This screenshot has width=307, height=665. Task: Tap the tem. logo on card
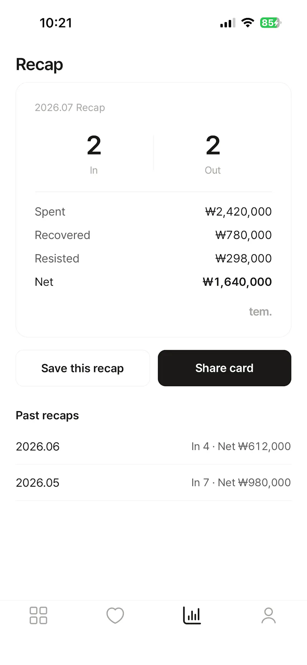[x=260, y=311]
